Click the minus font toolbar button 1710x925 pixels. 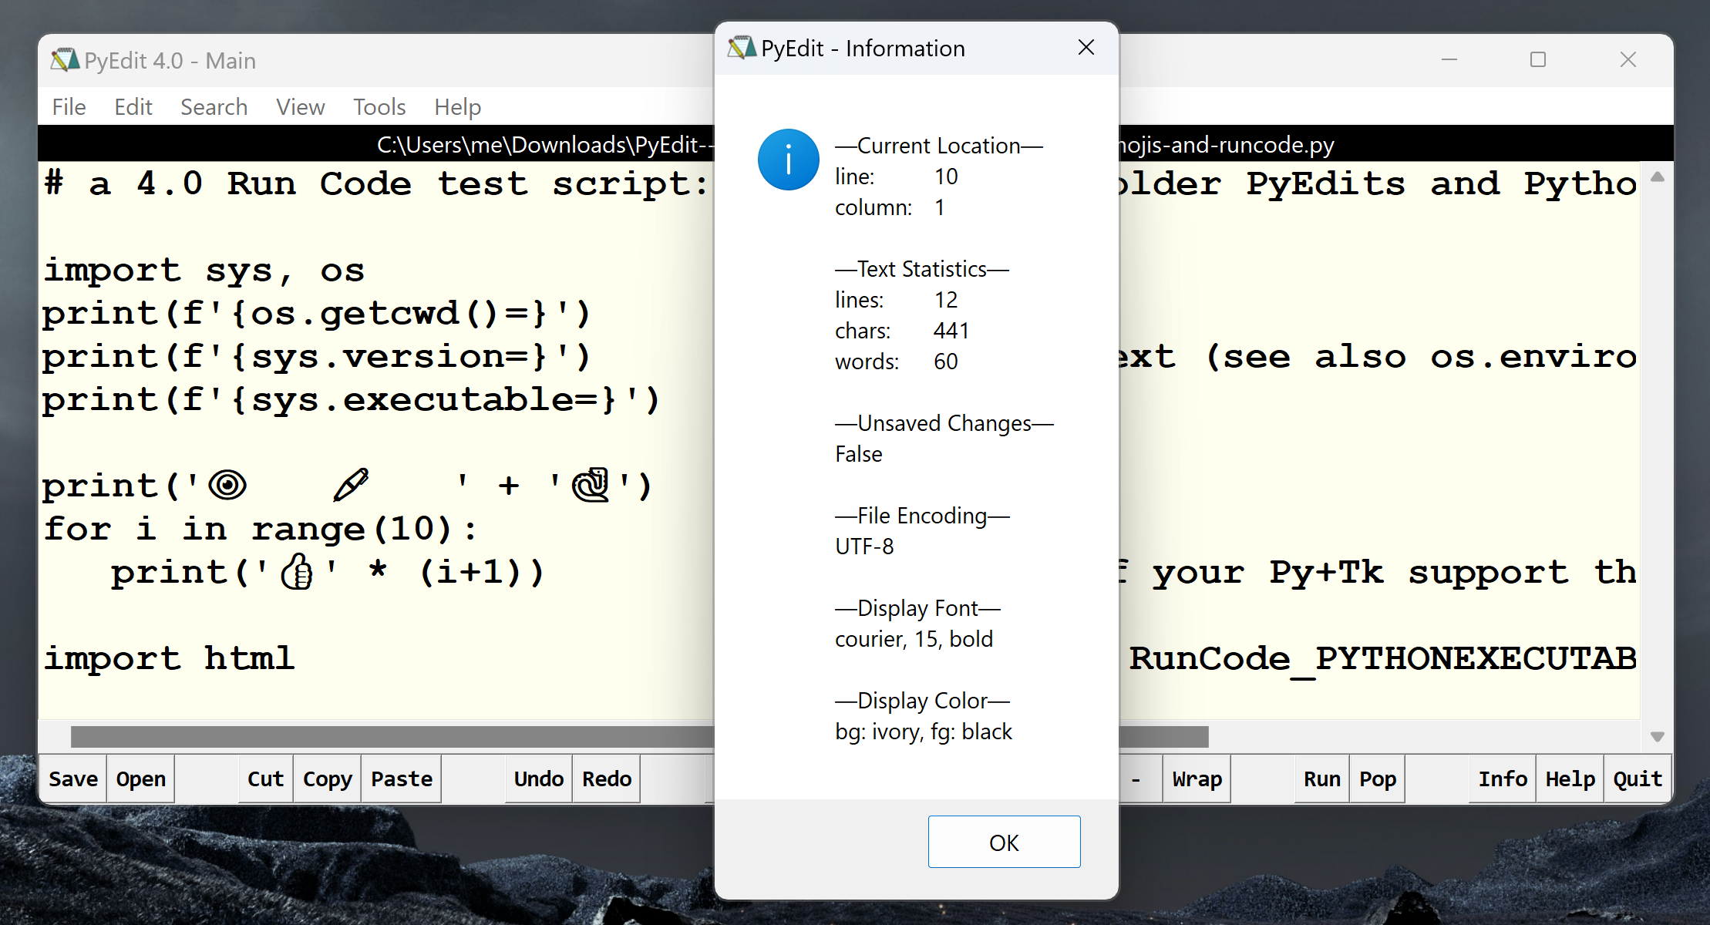tap(1137, 779)
